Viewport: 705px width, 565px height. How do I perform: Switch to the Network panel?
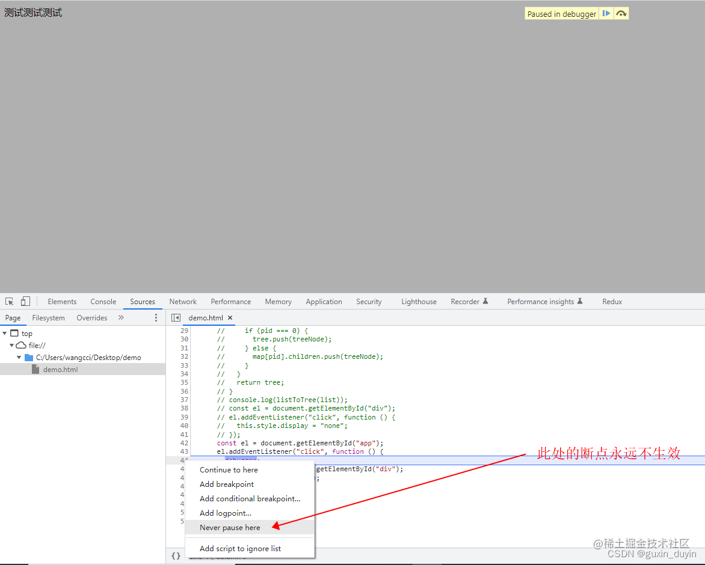click(x=183, y=301)
